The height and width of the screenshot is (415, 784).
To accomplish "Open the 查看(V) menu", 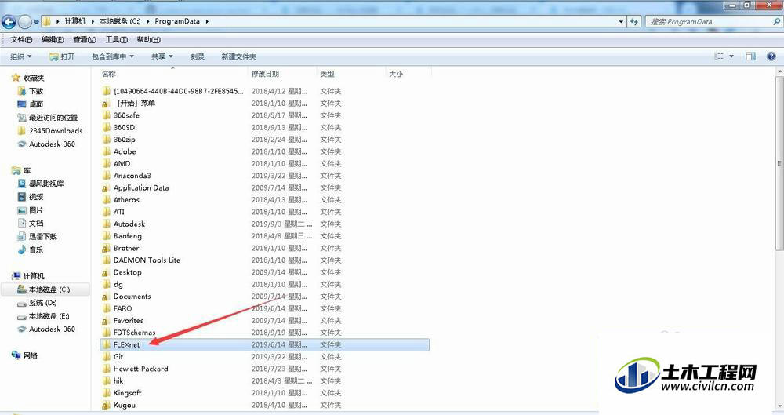I will point(85,39).
